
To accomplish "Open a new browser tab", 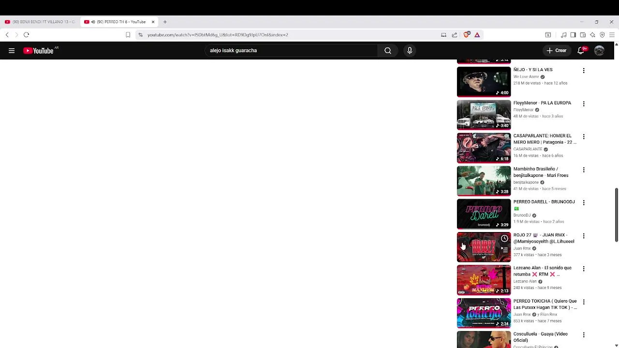I will tap(165, 22).
